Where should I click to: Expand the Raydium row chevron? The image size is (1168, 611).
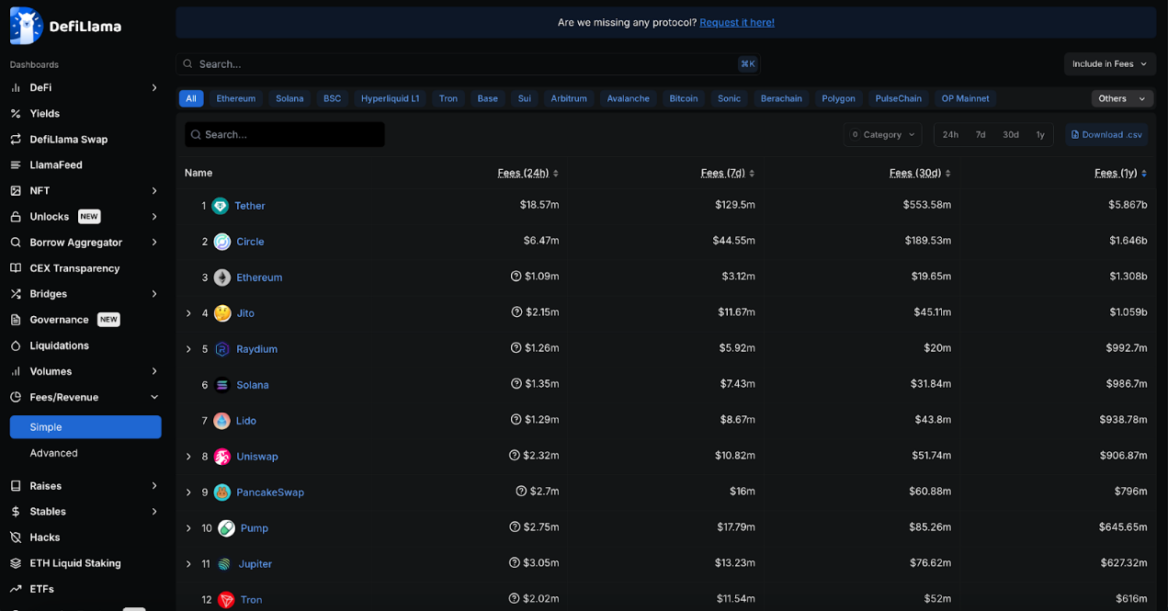189,349
